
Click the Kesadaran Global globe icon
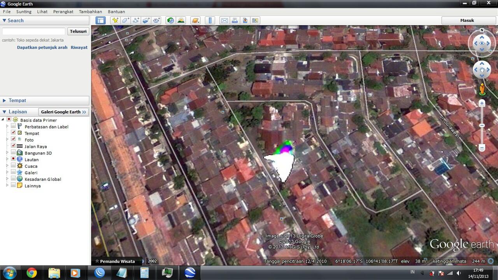(x=19, y=179)
